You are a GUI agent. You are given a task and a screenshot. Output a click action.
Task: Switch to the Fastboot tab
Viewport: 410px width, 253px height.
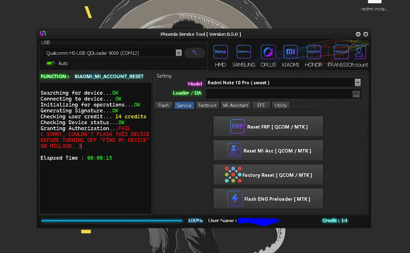click(x=207, y=105)
